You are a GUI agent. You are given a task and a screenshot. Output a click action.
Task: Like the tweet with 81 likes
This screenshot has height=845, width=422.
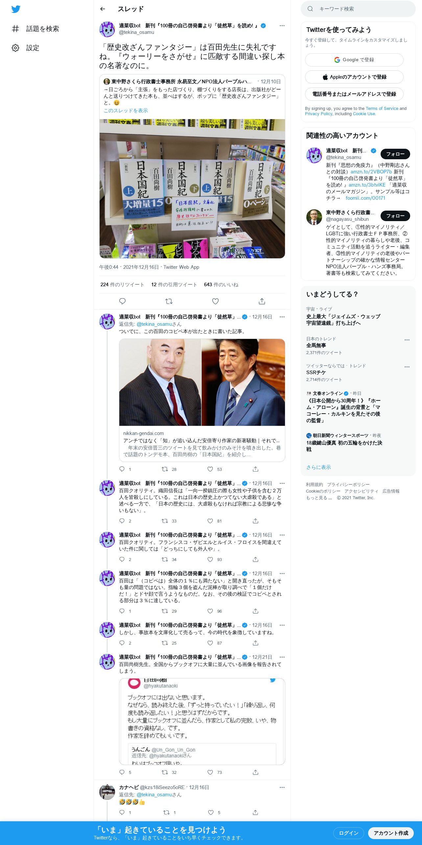210,521
